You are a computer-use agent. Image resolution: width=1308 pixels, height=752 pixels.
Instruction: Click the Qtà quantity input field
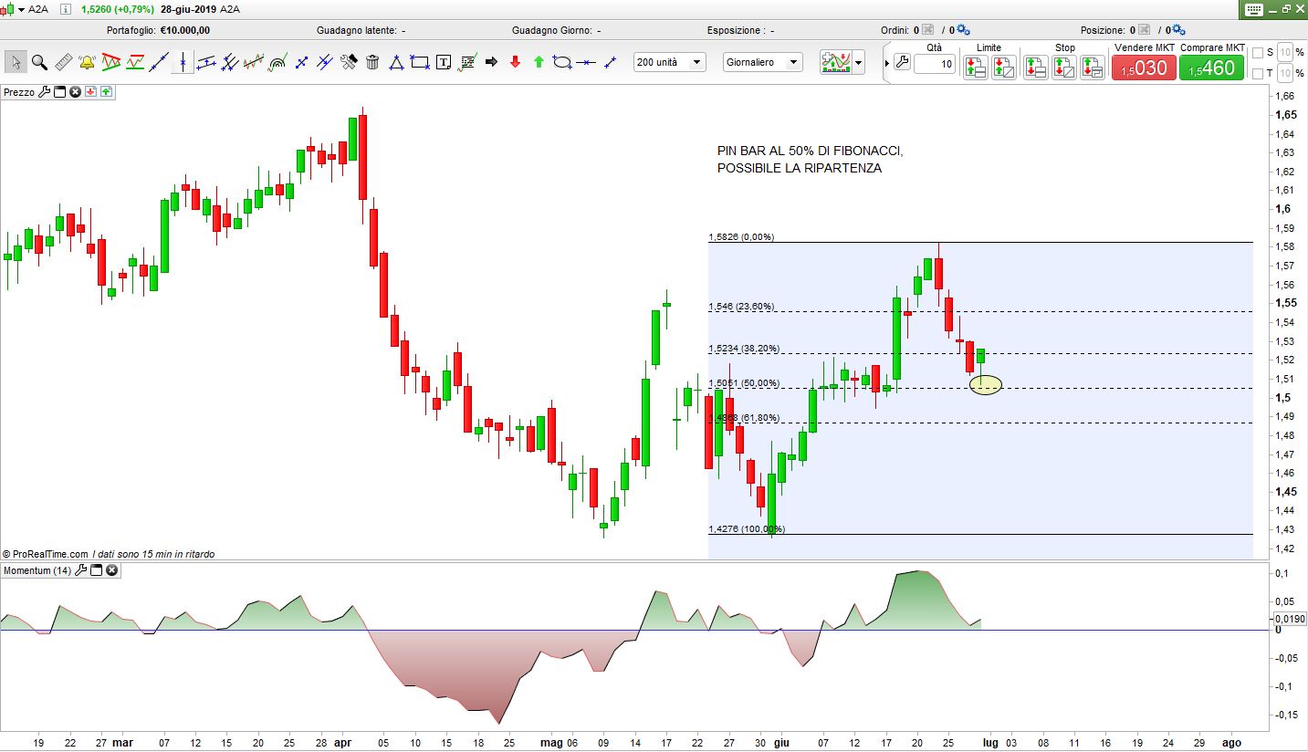[x=934, y=65]
